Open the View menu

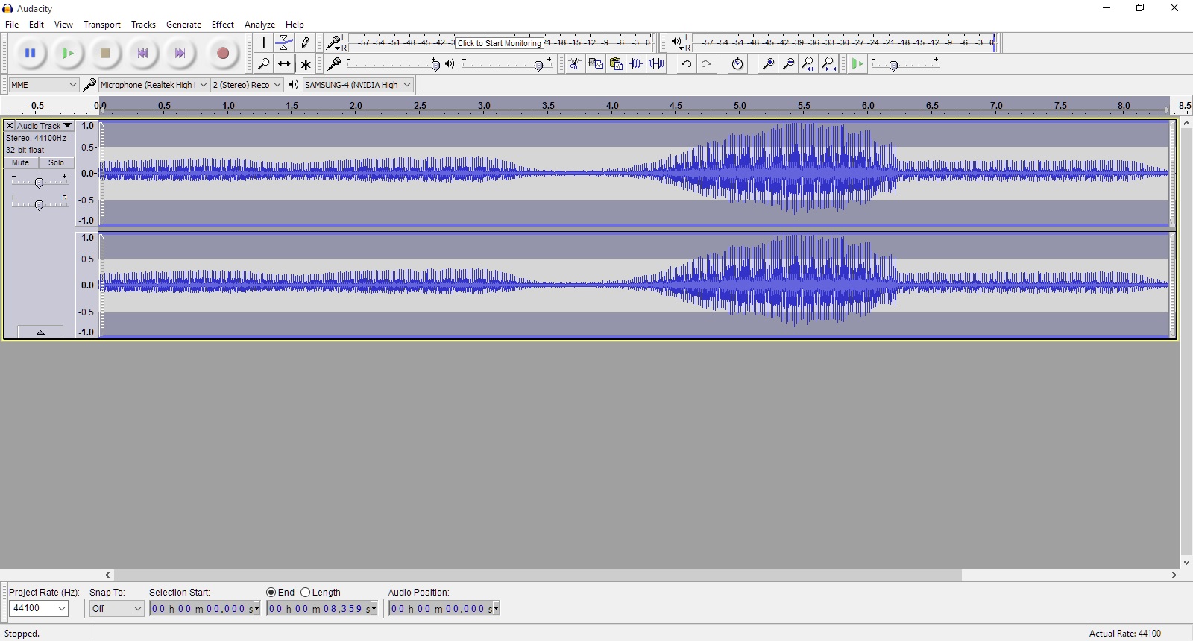pos(63,25)
